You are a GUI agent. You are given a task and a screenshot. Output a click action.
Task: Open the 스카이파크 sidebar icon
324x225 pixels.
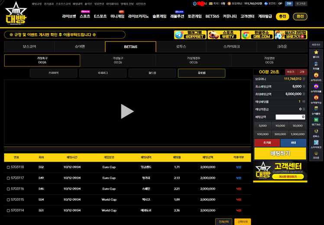pyautogui.click(x=316, y=144)
